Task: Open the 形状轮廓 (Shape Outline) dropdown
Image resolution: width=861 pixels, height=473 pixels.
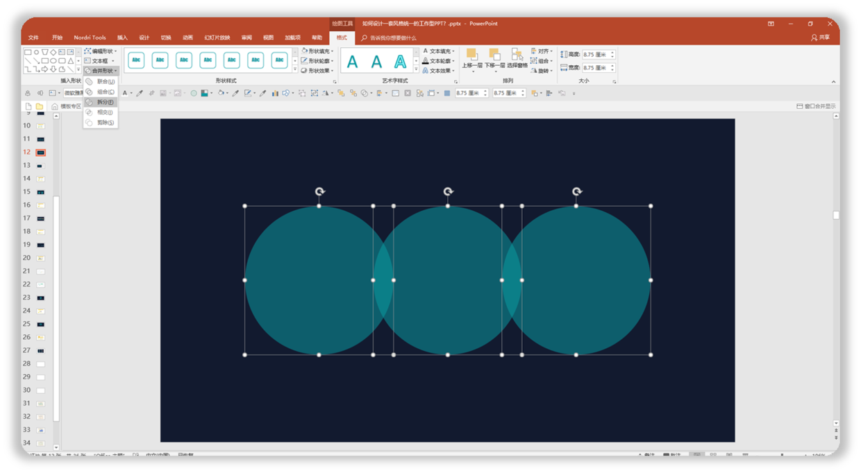Action: 317,61
